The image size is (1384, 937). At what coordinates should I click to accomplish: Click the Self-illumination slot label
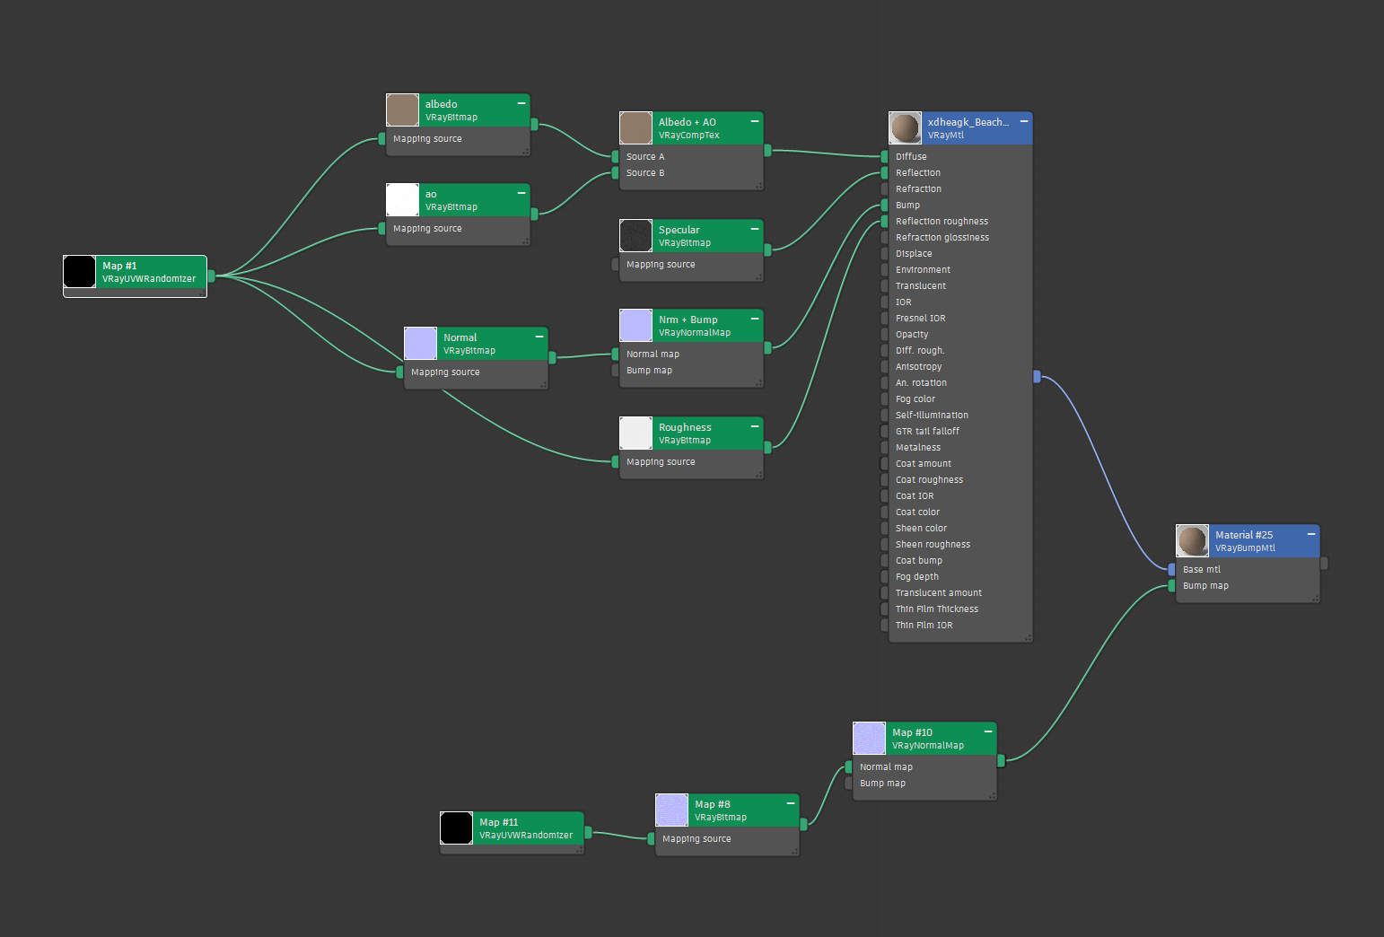(x=932, y=415)
